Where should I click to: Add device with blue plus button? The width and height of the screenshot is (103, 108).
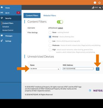[98, 69]
